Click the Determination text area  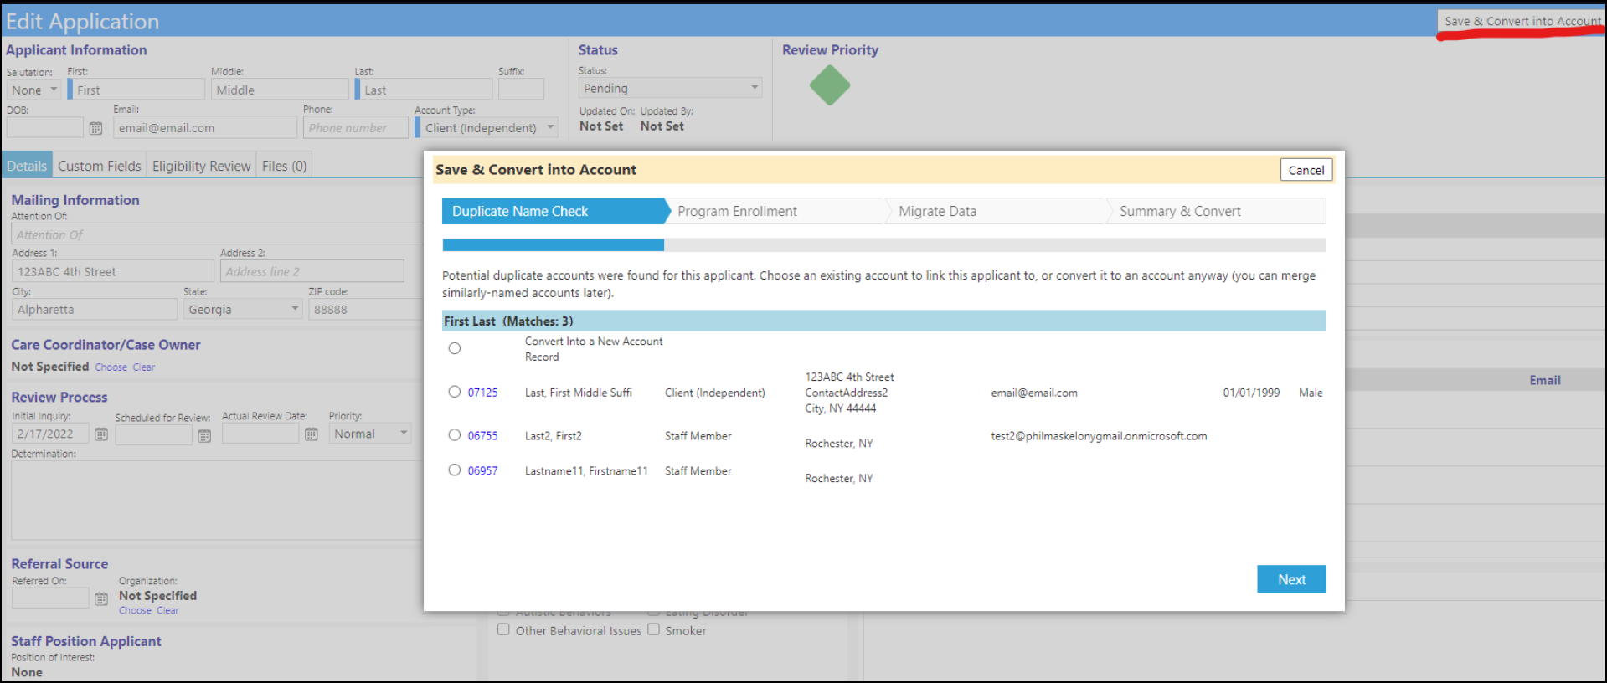point(218,501)
